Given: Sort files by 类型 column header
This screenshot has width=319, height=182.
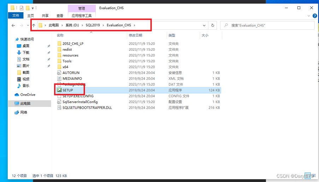Looking at the screenshot, I should [172, 35].
